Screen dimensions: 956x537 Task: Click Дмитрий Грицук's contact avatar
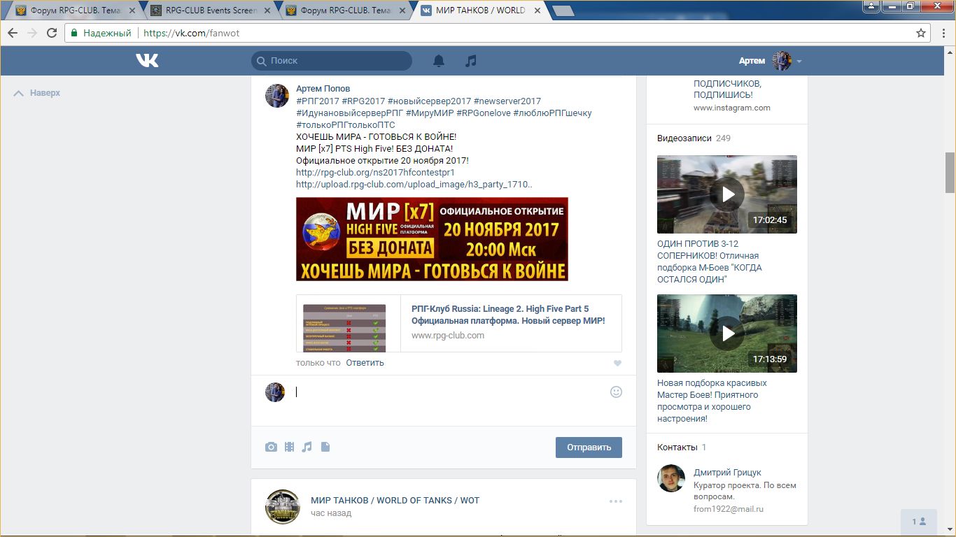[671, 478]
